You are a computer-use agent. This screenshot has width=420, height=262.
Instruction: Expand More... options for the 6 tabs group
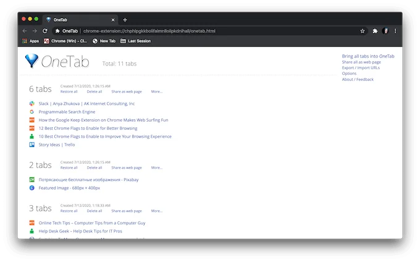click(157, 91)
